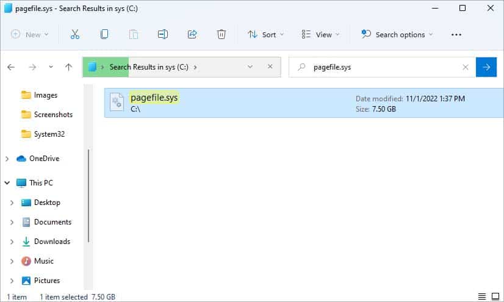Go forward with the right arrow
Screen dimensions: 504x302
tap(32, 67)
